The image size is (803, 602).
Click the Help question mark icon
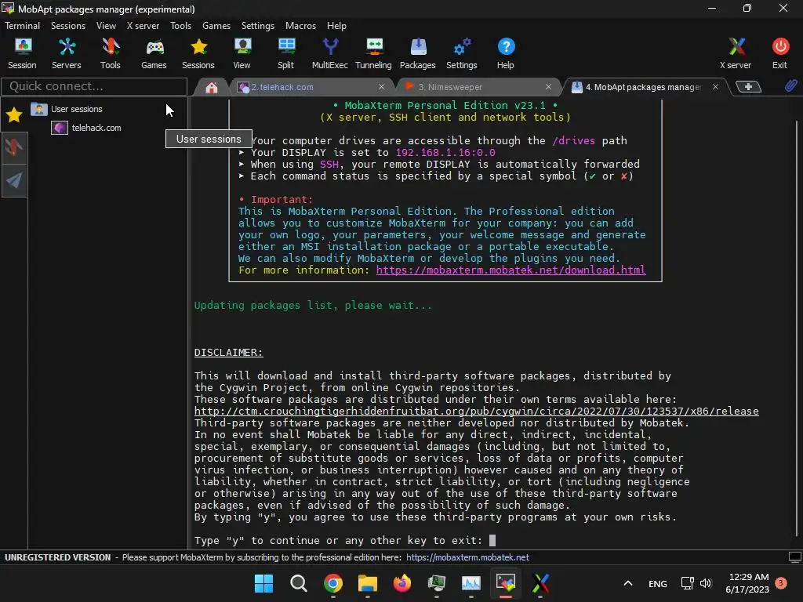[506, 53]
